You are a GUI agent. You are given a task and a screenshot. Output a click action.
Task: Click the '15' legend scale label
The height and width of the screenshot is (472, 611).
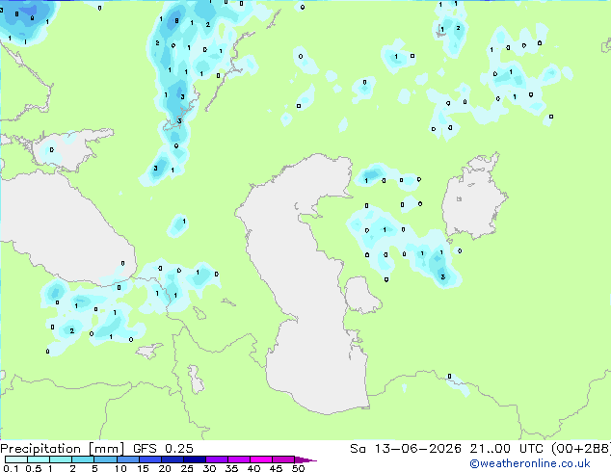pyautogui.click(x=143, y=468)
